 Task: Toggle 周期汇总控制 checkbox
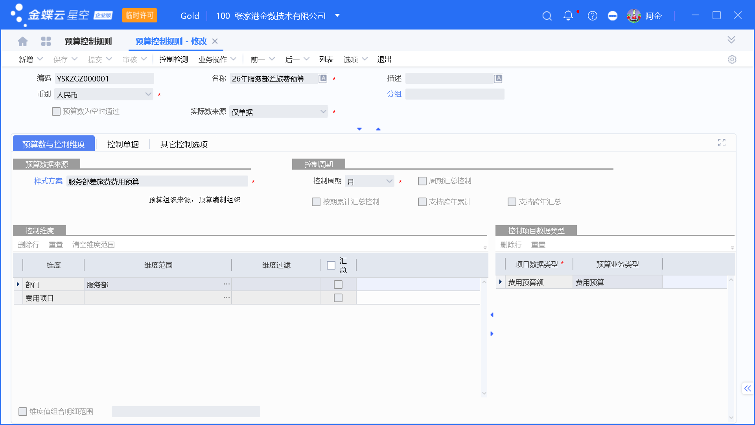point(422,181)
